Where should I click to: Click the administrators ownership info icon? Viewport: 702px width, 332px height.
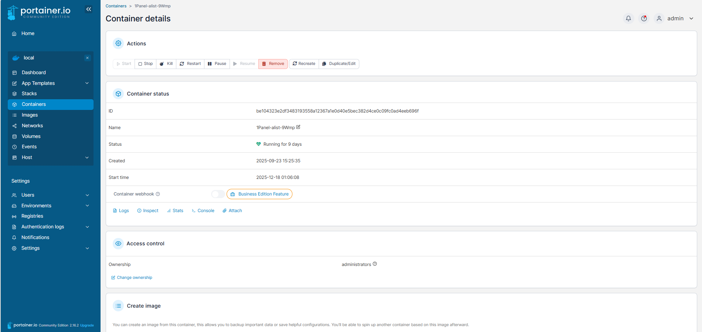(375, 264)
